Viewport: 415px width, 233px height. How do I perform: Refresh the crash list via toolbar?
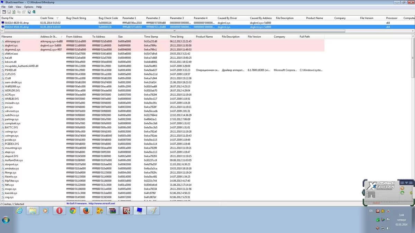click(x=13, y=12)
